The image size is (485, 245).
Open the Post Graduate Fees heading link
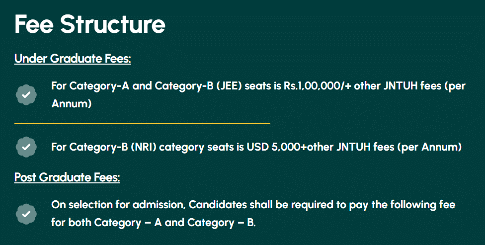[67, 177]
